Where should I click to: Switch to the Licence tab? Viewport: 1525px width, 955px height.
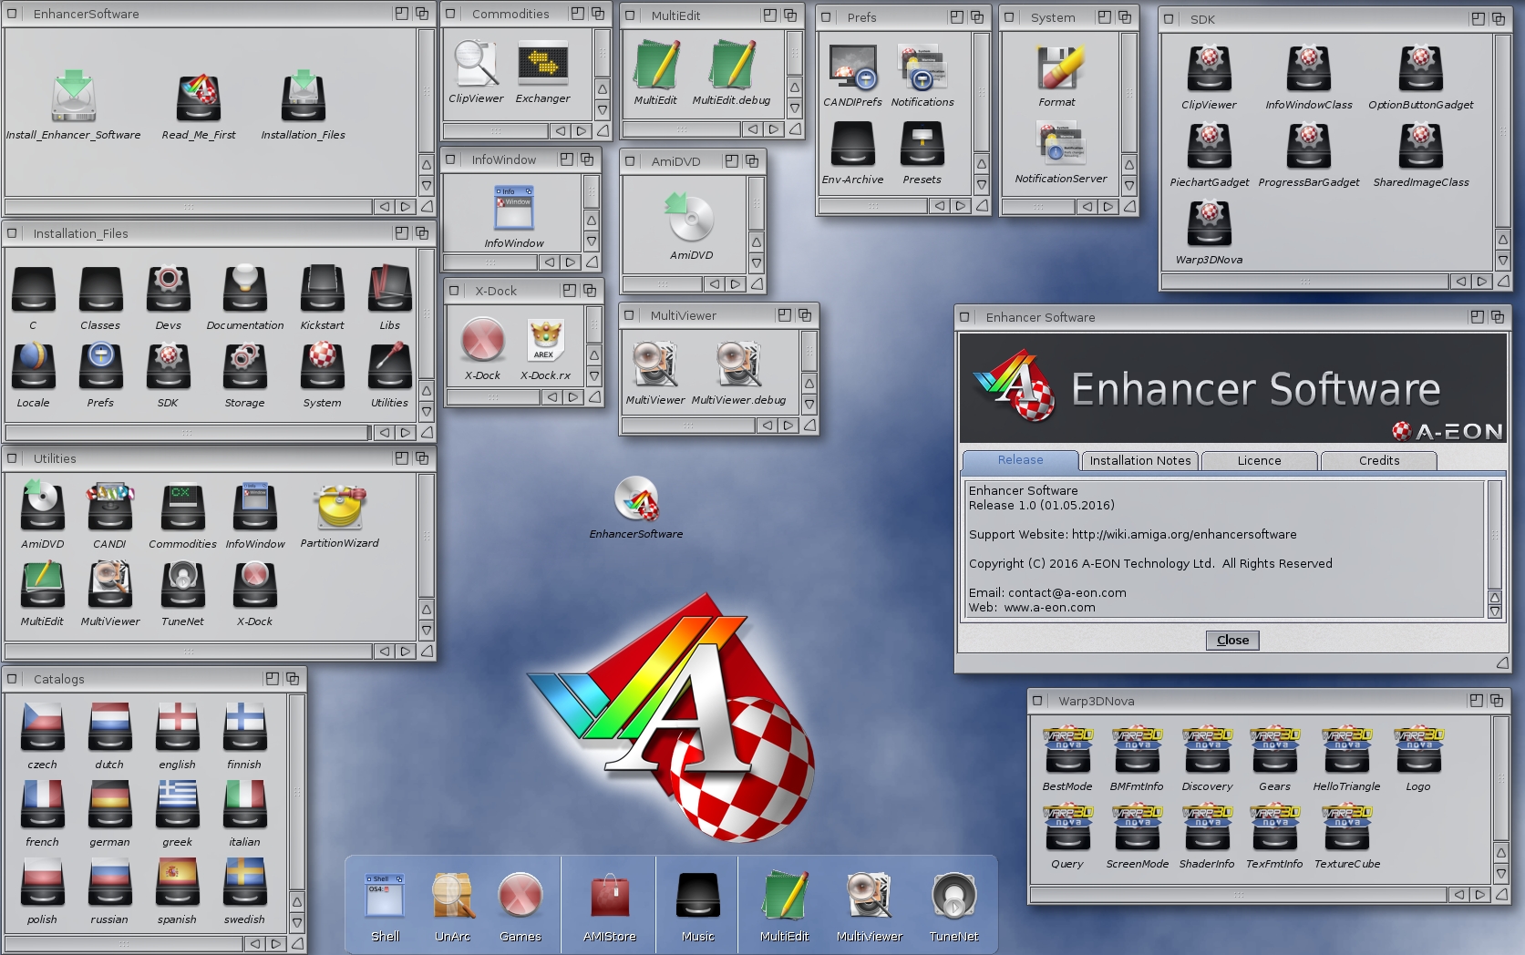pos(1260,461)
